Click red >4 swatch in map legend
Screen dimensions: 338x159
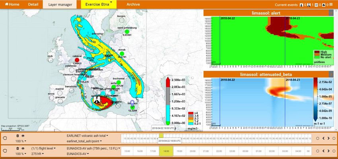coord(190,112)
